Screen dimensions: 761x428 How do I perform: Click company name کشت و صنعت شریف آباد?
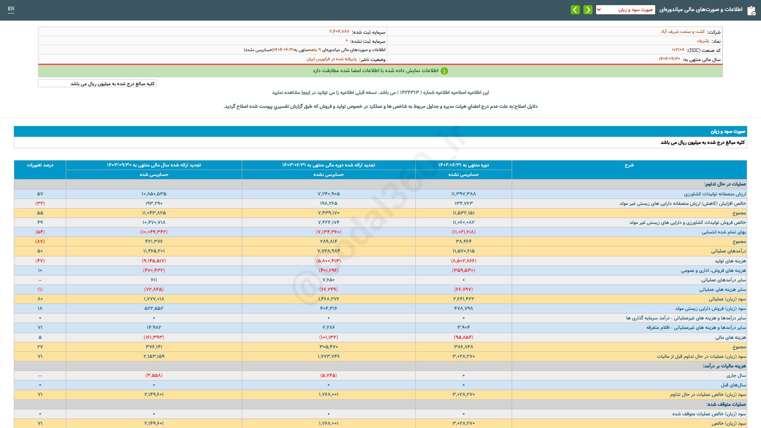coord(683,32)
